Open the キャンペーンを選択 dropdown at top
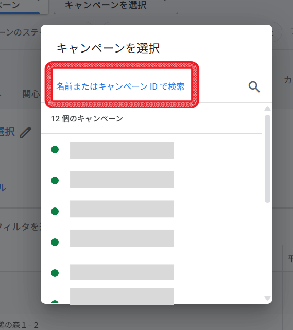 [x=116, y=6]
